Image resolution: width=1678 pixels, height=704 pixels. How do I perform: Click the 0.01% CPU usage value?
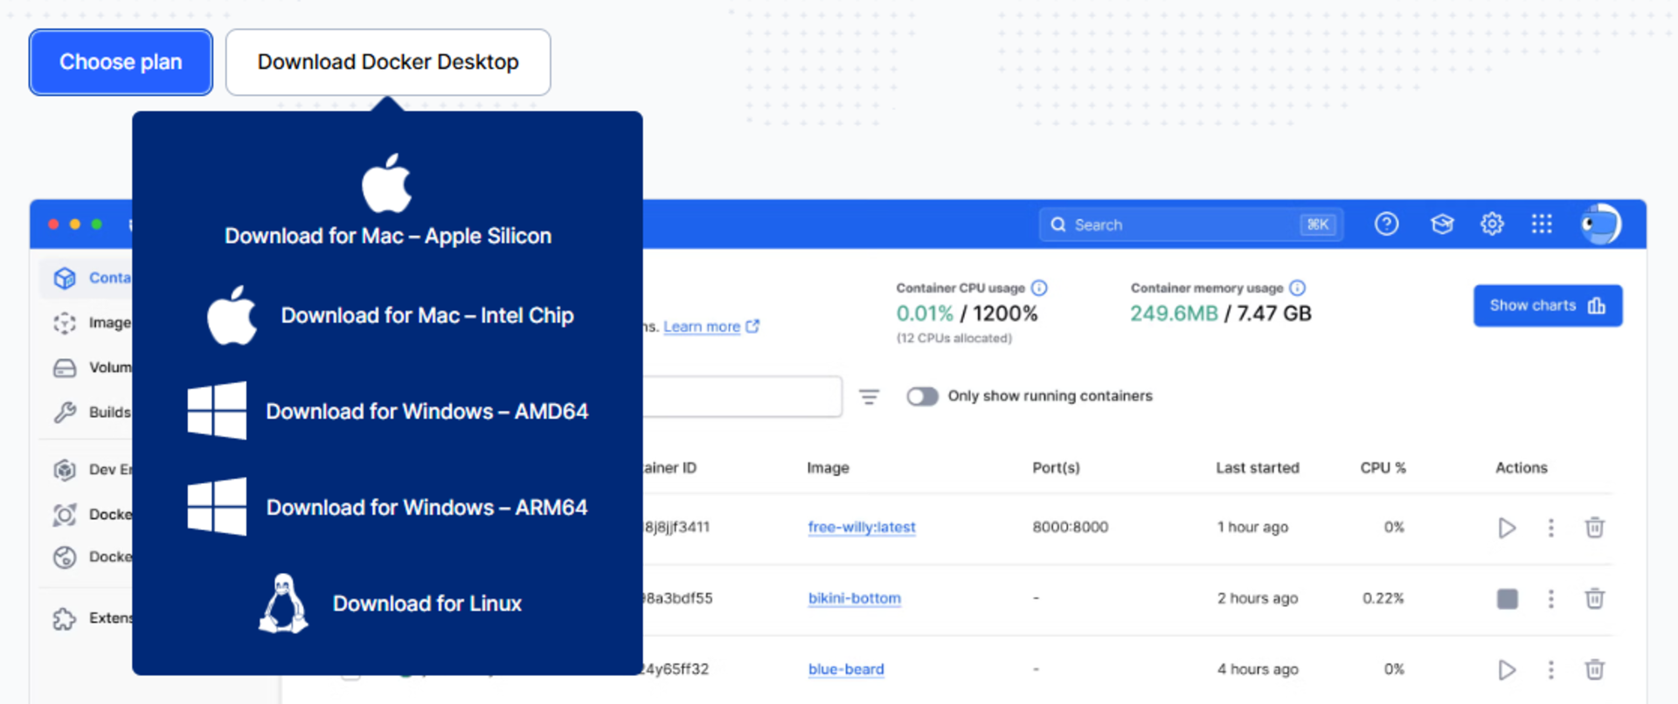(925, 314)
